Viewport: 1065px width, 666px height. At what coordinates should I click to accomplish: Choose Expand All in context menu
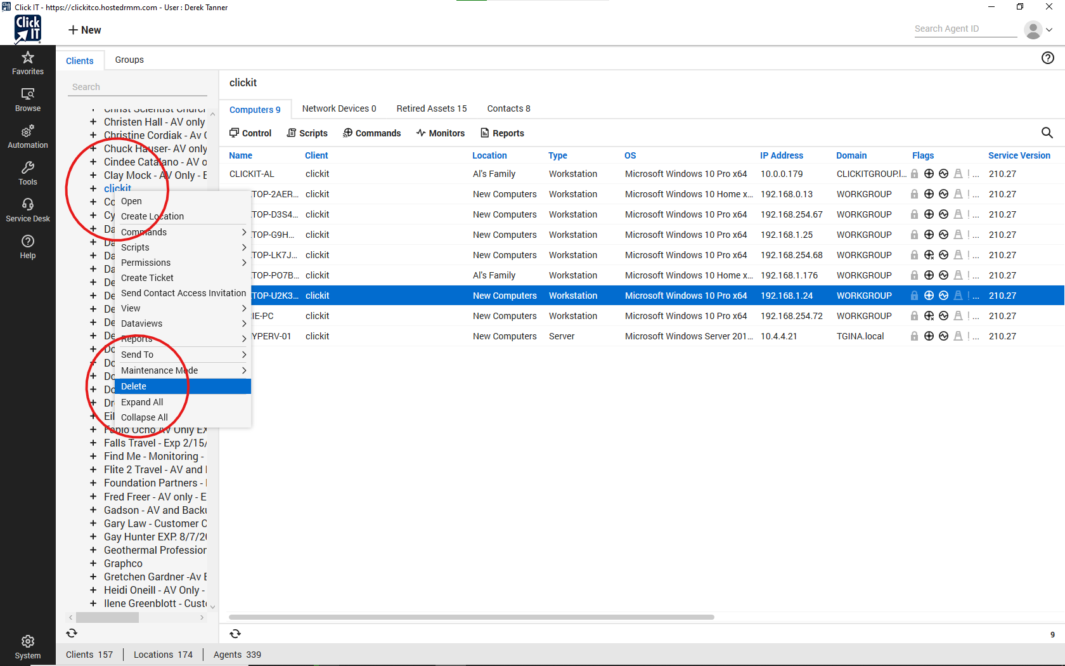coord(183,402)
